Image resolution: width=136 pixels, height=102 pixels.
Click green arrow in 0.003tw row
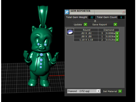tap(117, 37)
